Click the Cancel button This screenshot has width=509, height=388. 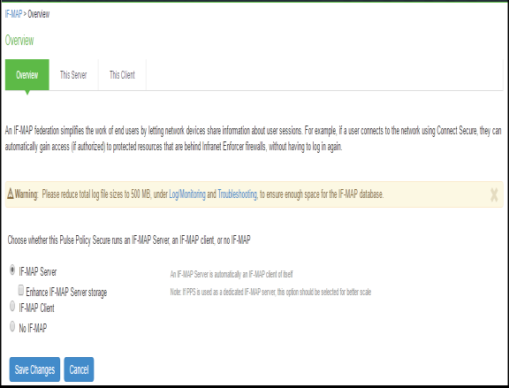(79, 369)
